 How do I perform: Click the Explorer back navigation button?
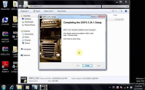(20, 6)
